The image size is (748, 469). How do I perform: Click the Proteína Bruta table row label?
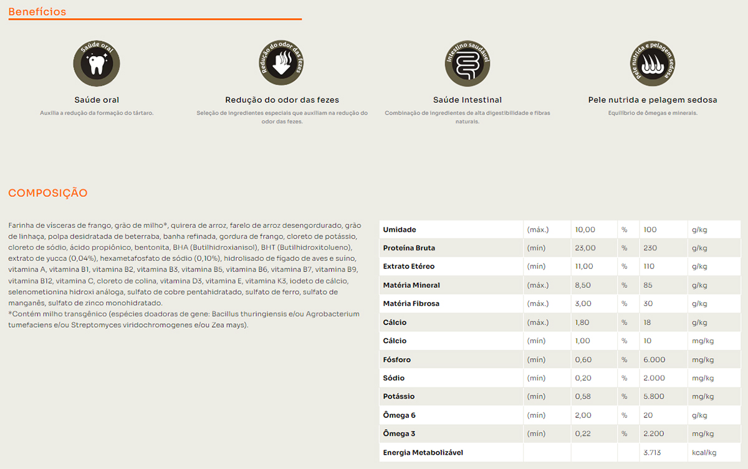(x=409, y=248)
